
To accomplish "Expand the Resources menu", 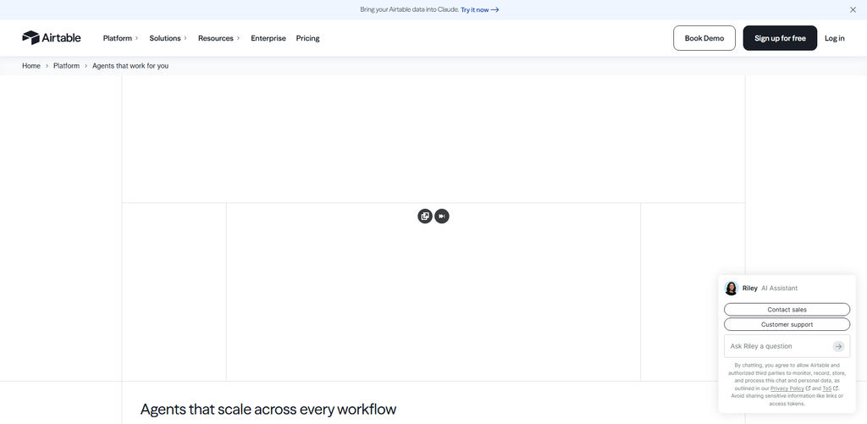I will click(219, 38).
